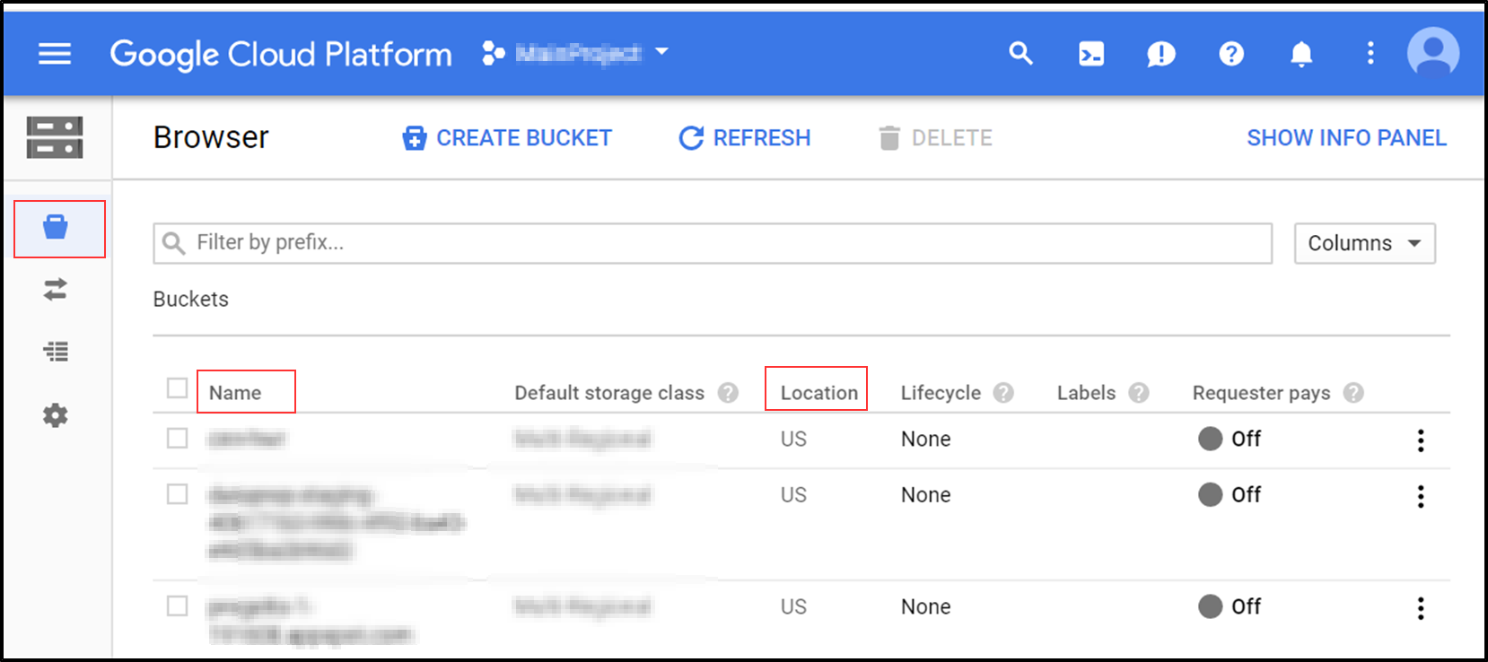The image size is (1488, 662).
Task: Click US location in first bucket row
Action: pos(793,440)
